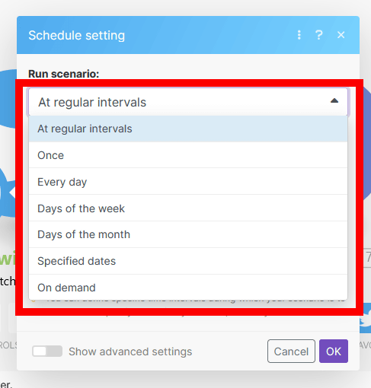Choose 'Days of the month' option
This screenshot has width=371, height=388.
tap(188, 234)
